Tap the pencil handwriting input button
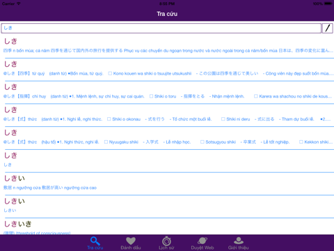This screenshot has height=251, width=334. [x=328, y=28]
